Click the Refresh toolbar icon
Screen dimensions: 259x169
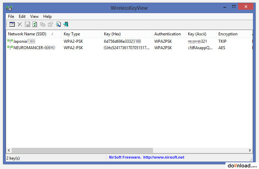point(35,24)
